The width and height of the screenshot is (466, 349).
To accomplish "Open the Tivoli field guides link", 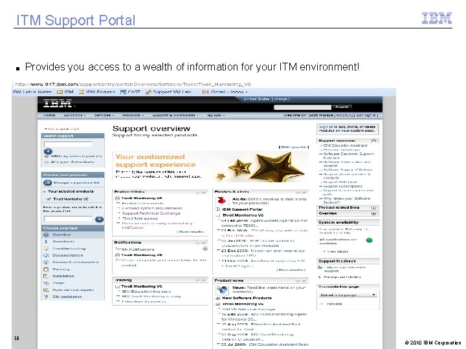I will pyautogui.click(x=140, y=218).
